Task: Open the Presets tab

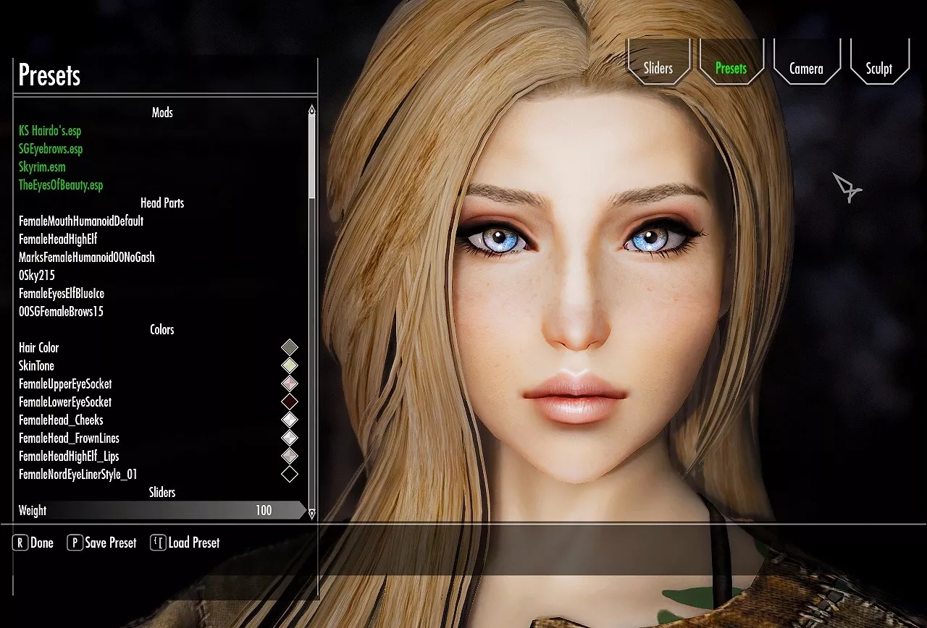Action: click(x=731, y=63)
